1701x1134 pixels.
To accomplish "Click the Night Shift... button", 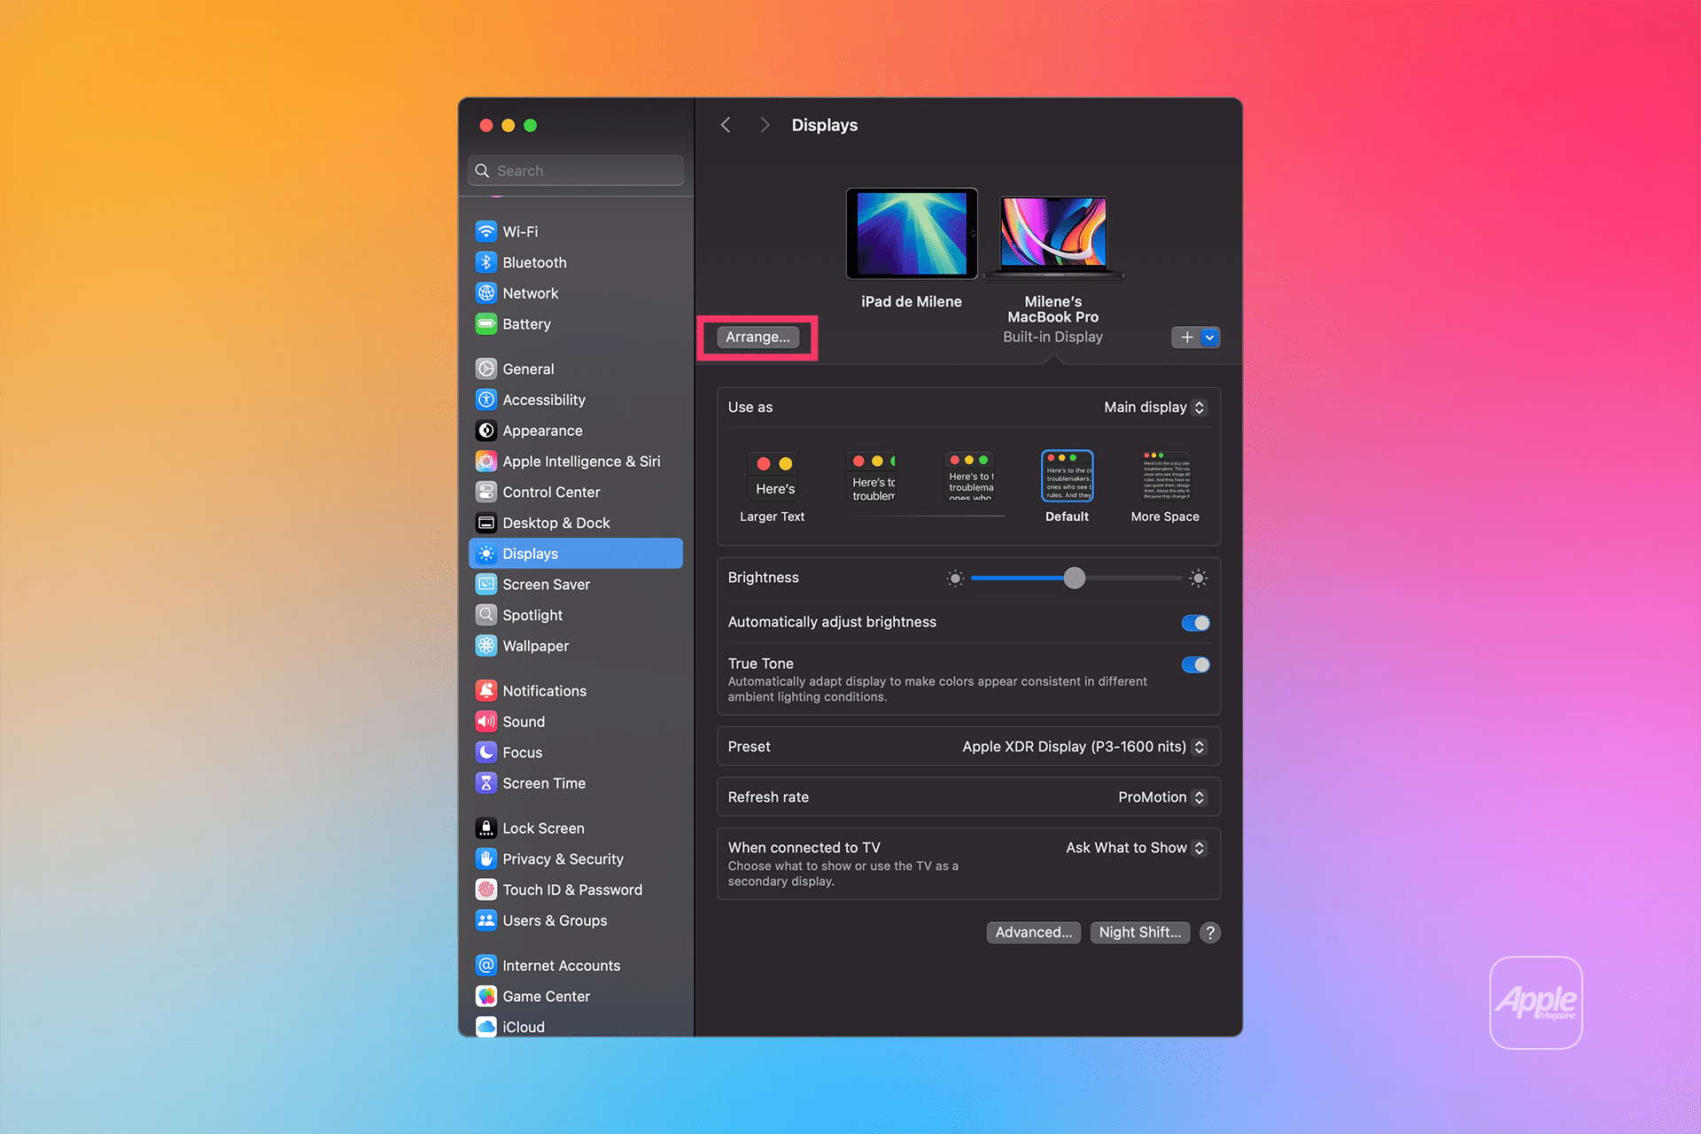I will 1140,932.
